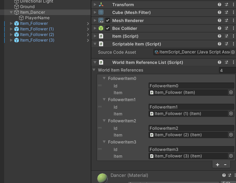
Task: Click the Dancer material preview sphere
Action: pos(102,178)
